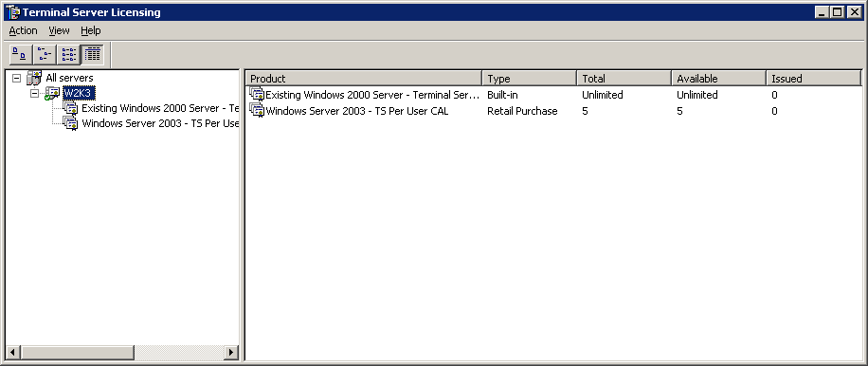Switch to Small Icons view
Viewport: 868px width, 366px height.
click(45, 54)
